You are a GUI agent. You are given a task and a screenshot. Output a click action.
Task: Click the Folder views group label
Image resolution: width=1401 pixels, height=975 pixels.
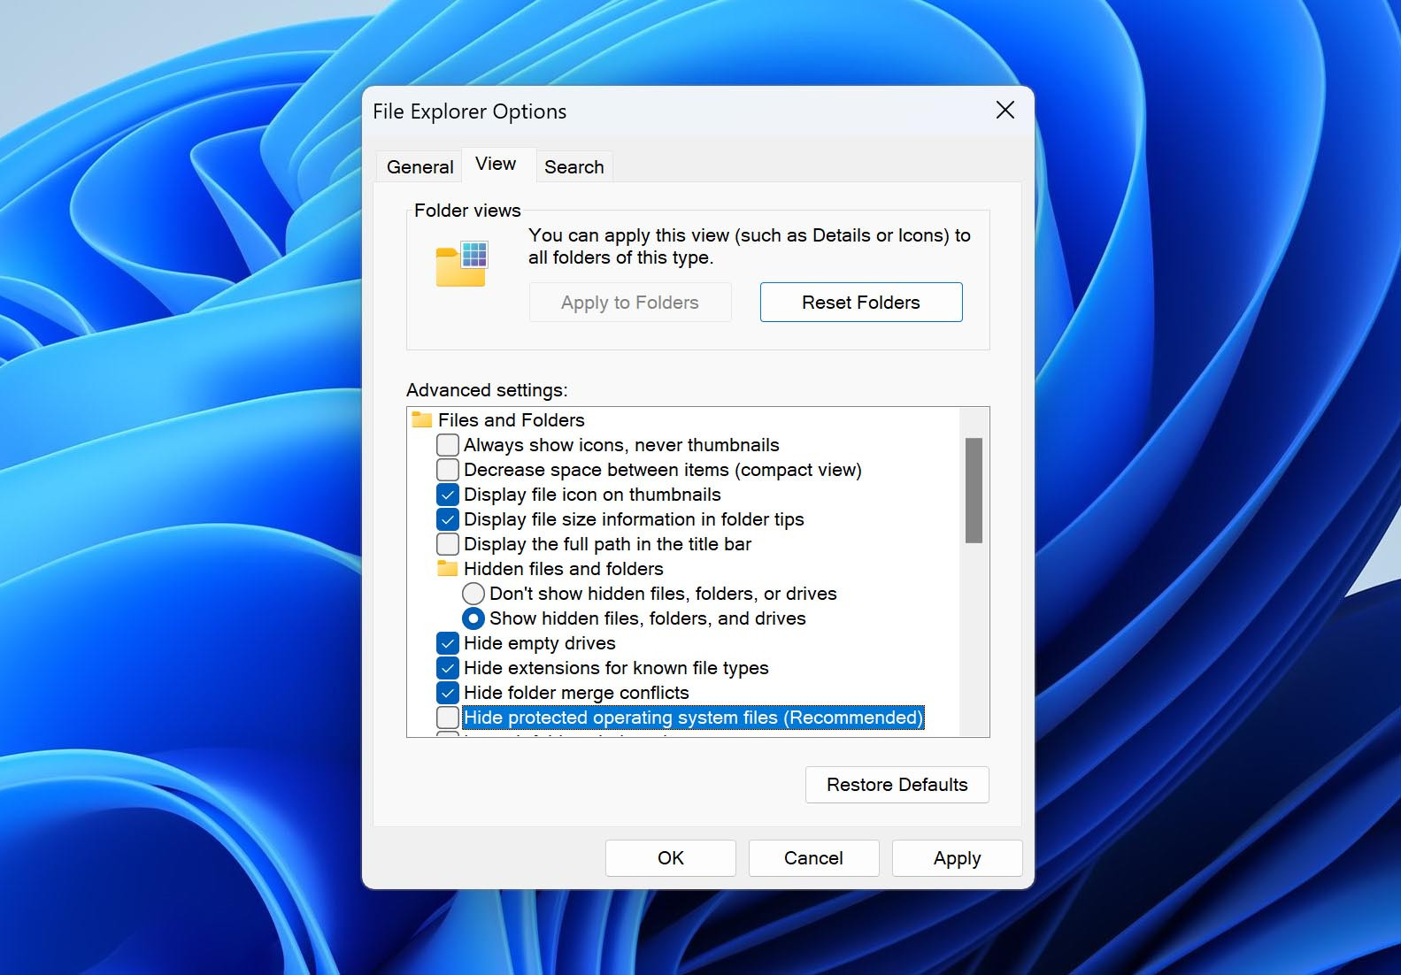(467, 211)
